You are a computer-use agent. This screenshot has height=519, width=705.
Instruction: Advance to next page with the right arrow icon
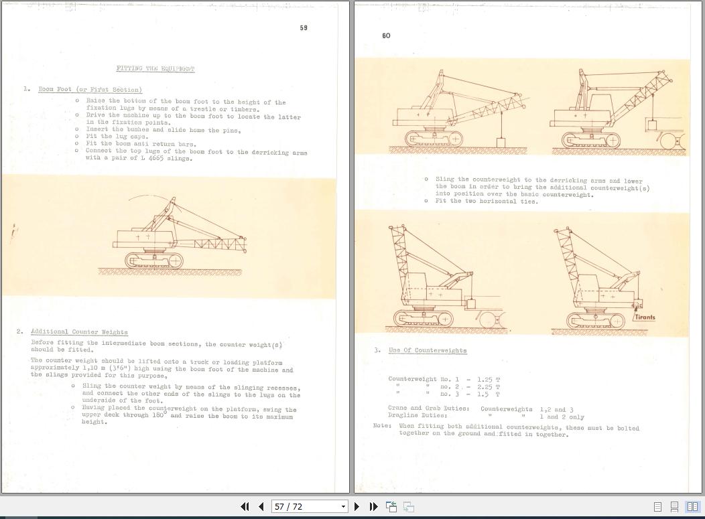point(357,506)
